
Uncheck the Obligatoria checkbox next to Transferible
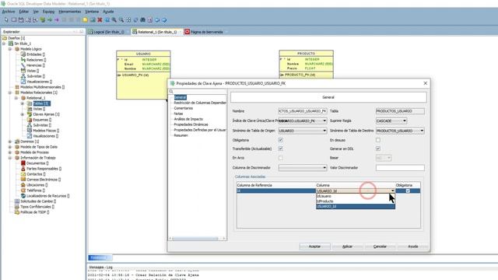click(280, 140)
